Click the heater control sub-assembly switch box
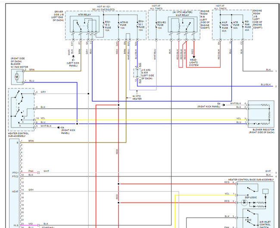This screenshot has height=228, width=280. click(x=21, y=109)
